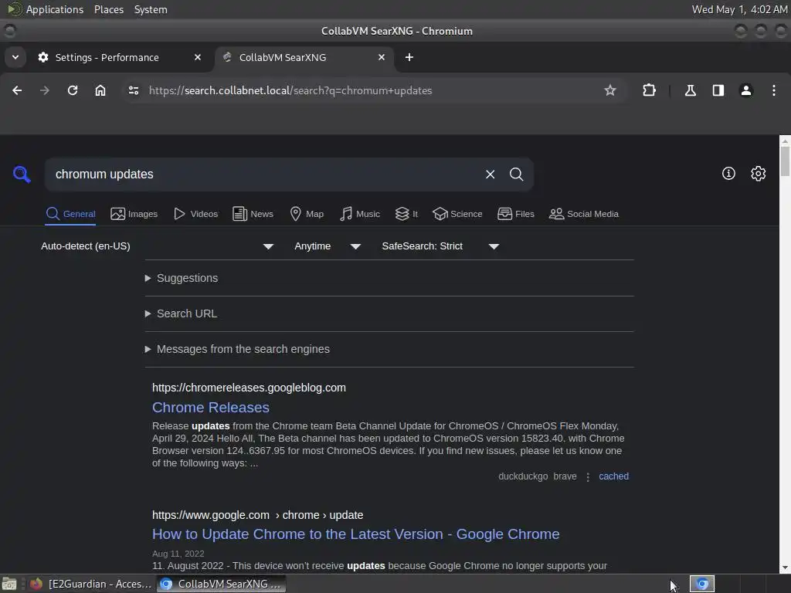Open a new browser tab
Viewport: 791px width, 593px height.
(x=409, y=57)
